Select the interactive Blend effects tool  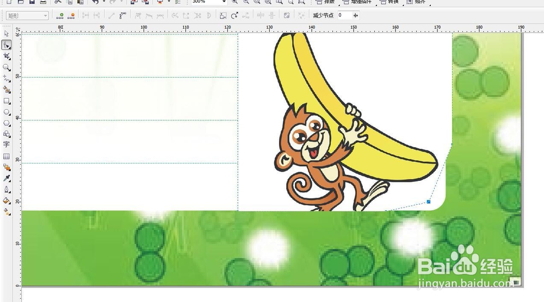point(6,167)
